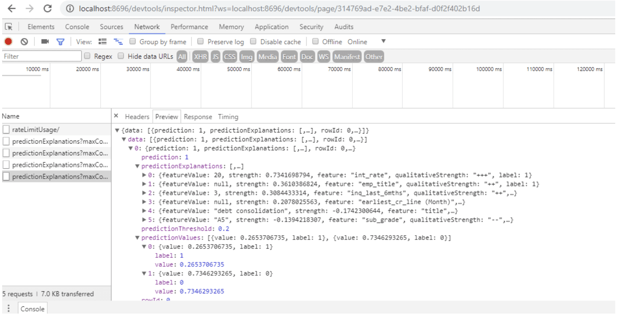Toggle capture screenshots camera icon
Image resolution: width=617 pixels, height=315 pixels.
pyautogui.click(x=45, y=42)
